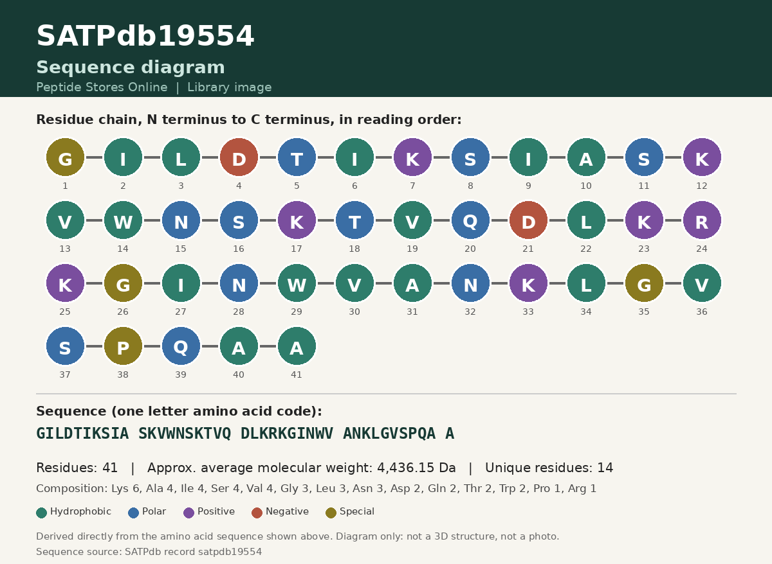Select residue 22 circle labeled L

point(586,220)
